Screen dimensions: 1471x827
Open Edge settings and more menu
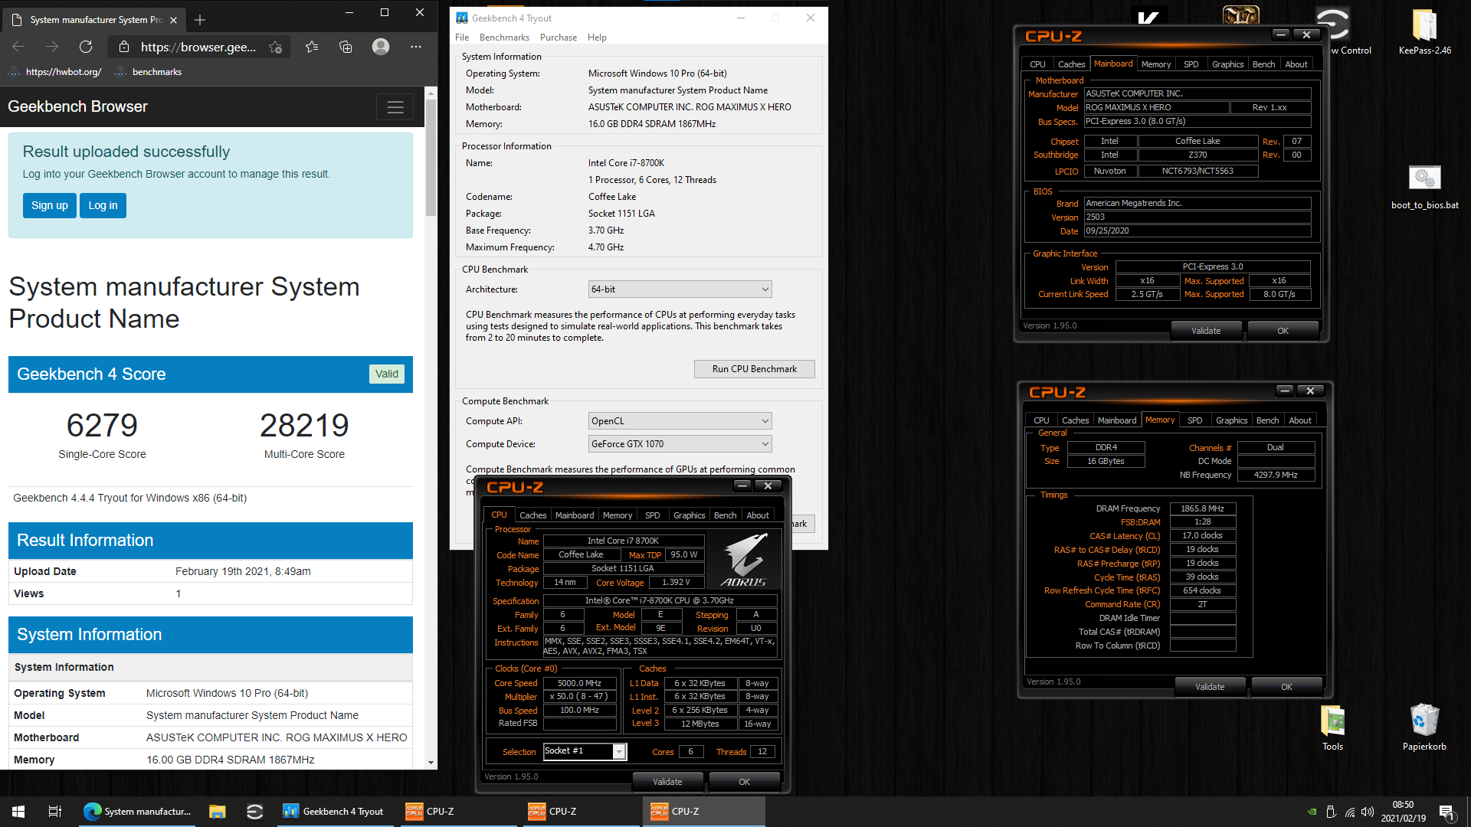pos(416,47)
